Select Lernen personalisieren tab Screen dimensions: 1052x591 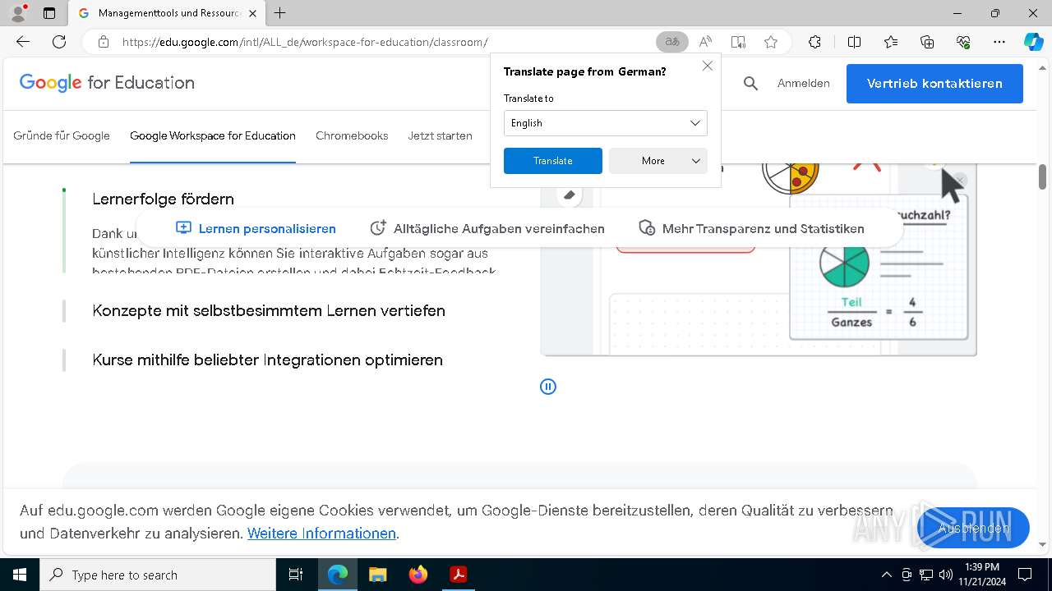click(x=256, y=228)
